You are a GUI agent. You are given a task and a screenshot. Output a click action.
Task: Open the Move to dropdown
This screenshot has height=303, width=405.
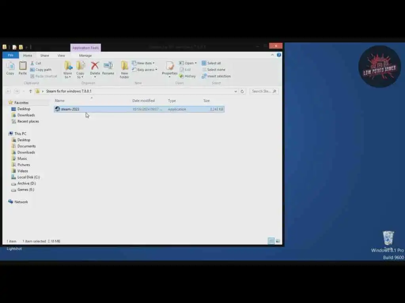[x=68, y=69]
